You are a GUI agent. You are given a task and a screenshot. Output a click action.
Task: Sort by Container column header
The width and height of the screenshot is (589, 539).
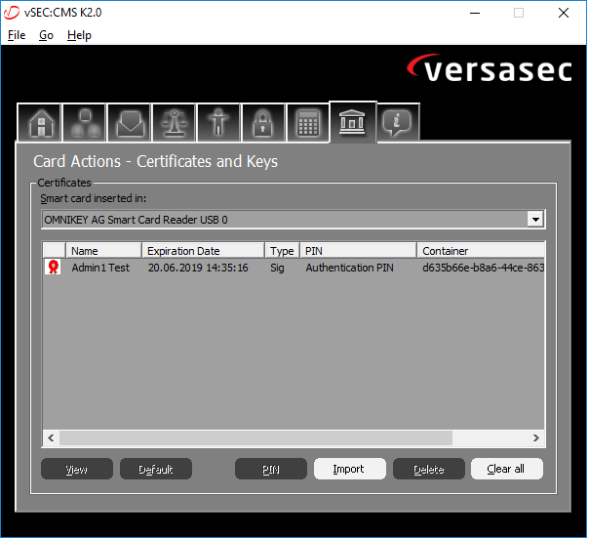pos(481,251)
